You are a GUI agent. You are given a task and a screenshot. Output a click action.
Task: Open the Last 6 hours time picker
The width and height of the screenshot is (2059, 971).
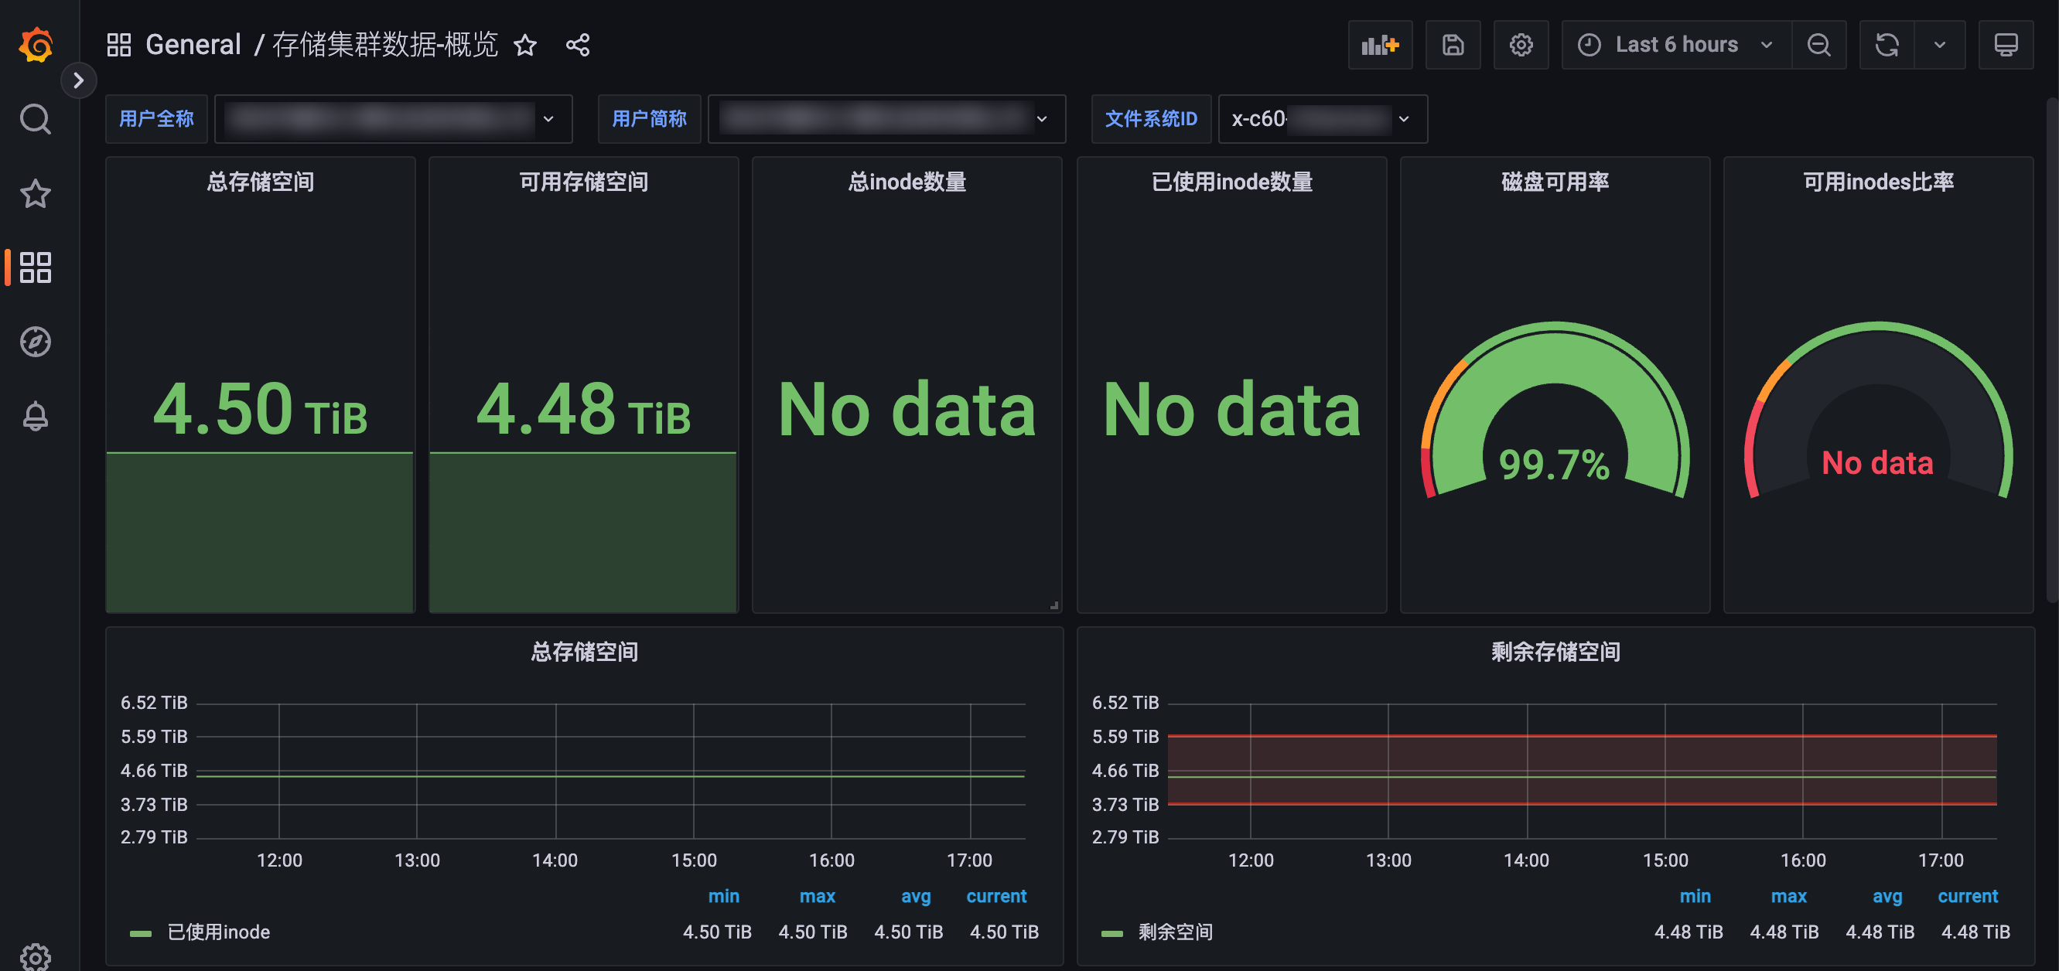pos(1675,45)
